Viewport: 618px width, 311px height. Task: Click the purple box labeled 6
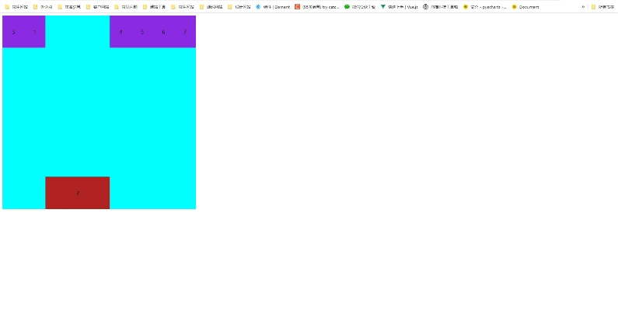pos(163,32)
